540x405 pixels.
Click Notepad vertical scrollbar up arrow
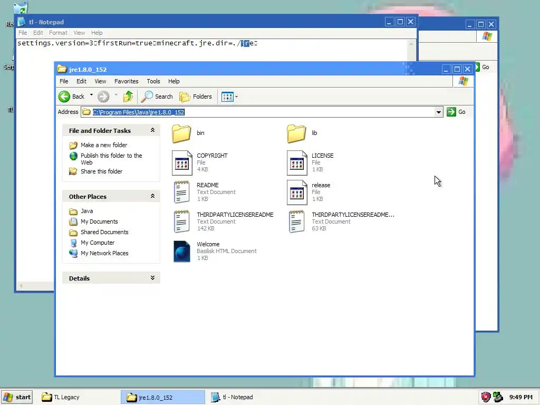click(x=411, y=44)
